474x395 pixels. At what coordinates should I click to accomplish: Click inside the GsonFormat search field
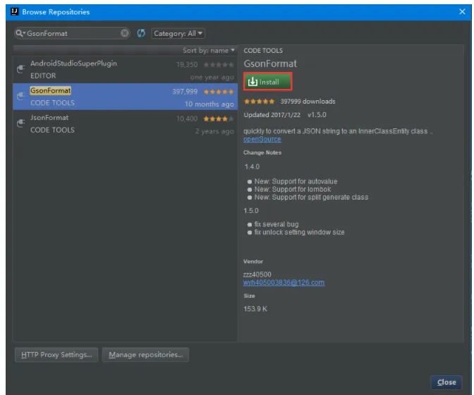73,33
